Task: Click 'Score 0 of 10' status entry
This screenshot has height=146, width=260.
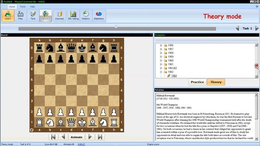Action: (51, 144)
